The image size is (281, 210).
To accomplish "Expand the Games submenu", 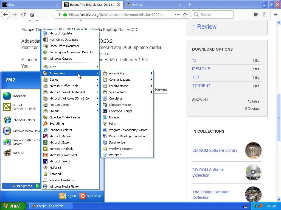I will pyautogui.click(x=70, y=80).
